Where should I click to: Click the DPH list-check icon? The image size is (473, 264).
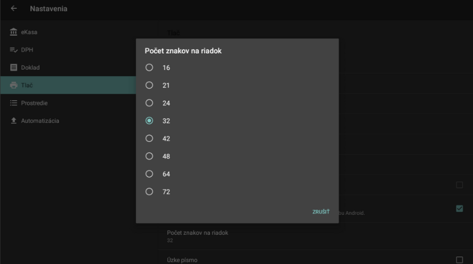coord(14,50)
